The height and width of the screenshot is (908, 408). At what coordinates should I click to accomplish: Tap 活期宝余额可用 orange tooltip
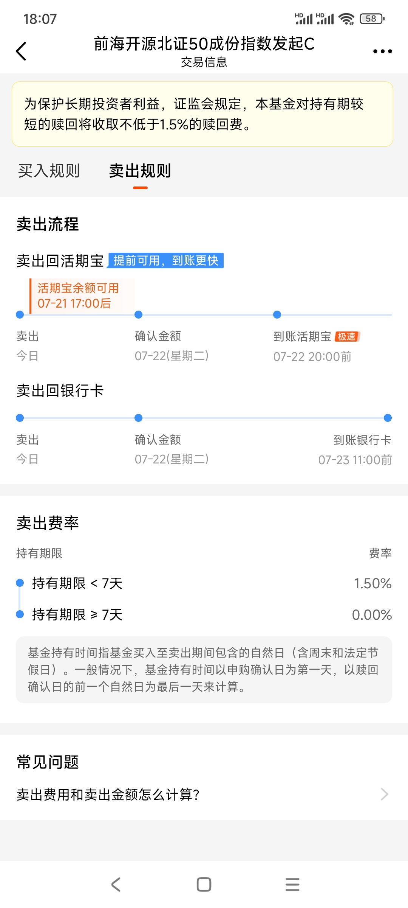tap(81, 296)
